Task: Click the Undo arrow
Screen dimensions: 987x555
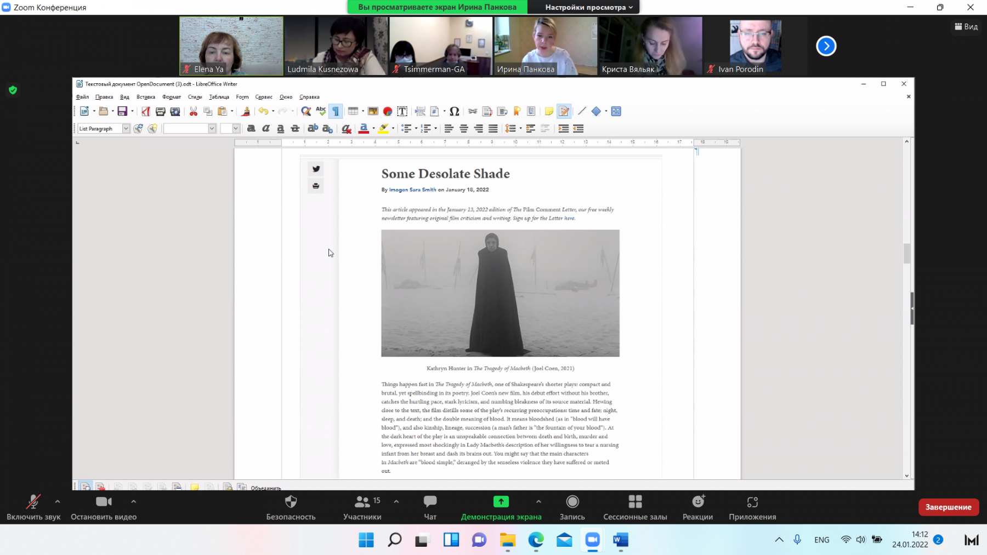Action: [264, 111]
